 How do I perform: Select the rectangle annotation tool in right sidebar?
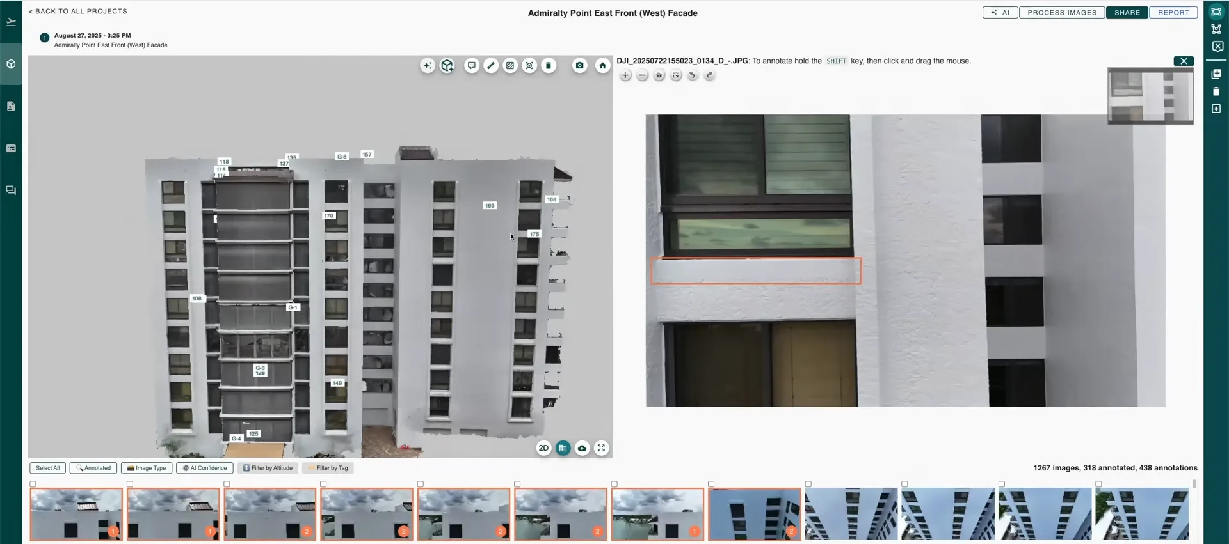[x=1217, y=12]
